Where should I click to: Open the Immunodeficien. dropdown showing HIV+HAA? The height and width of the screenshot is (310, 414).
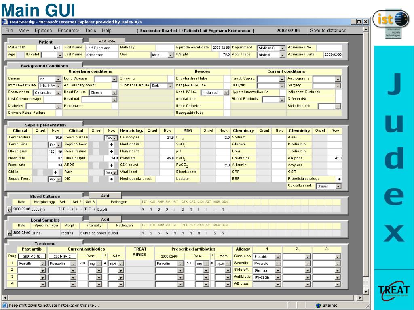(50, 86)
